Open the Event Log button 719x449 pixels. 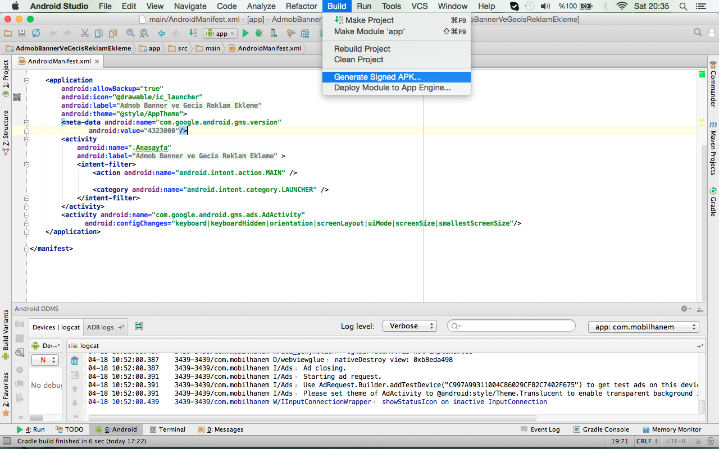539,429
